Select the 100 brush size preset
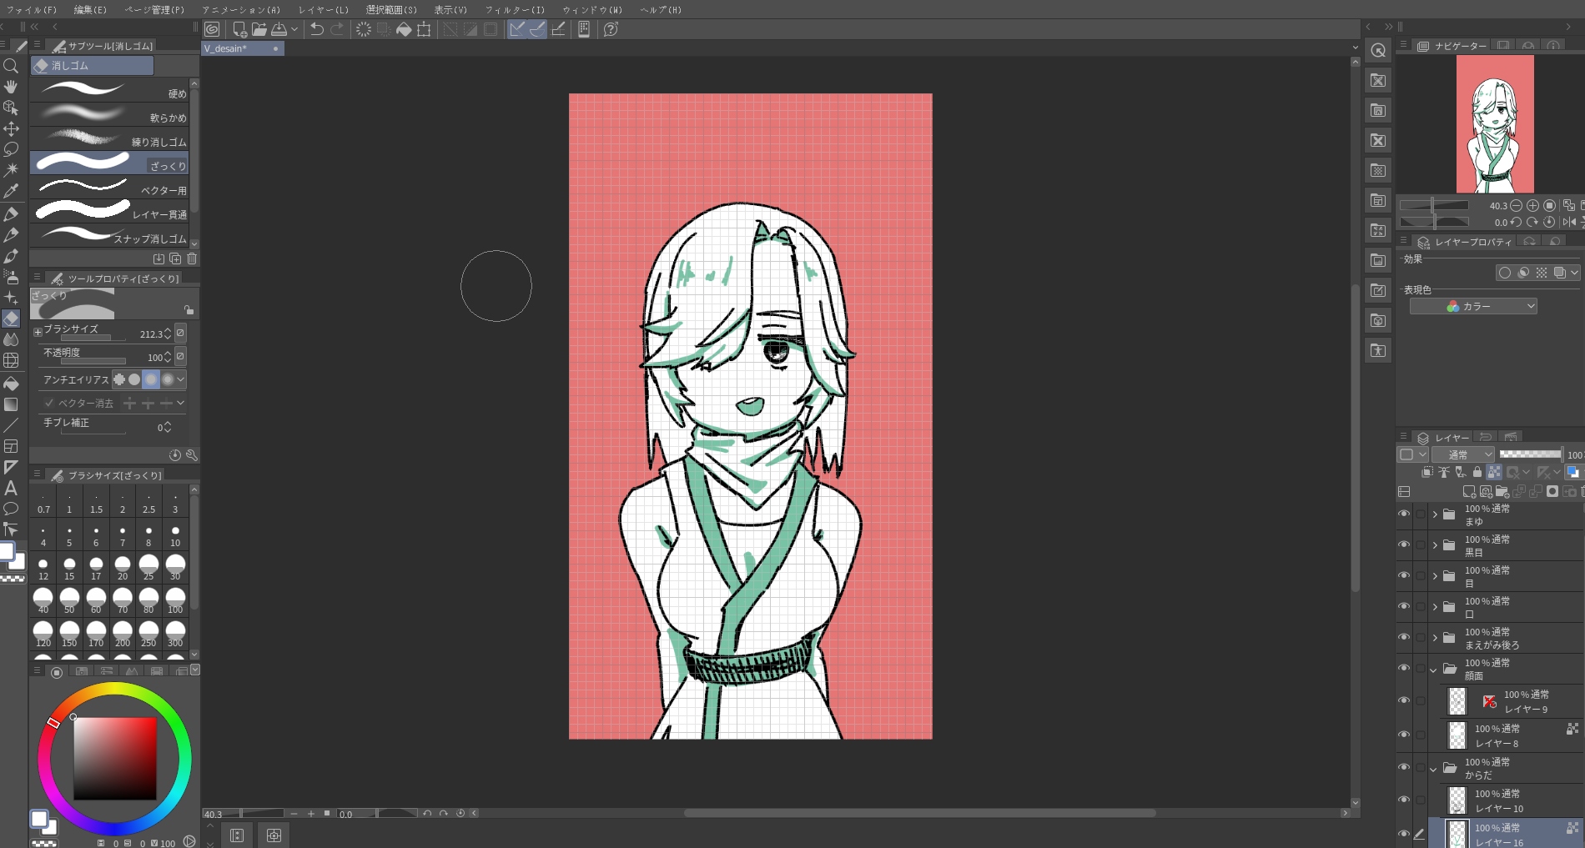1585x848 pixels. [174, 597]
